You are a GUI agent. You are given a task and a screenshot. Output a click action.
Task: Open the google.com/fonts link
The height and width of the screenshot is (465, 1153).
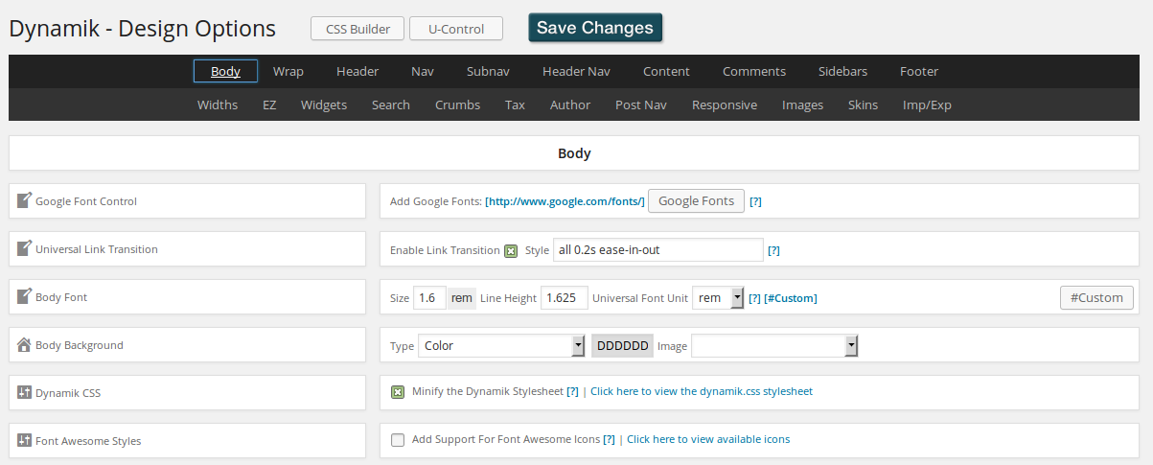tap(565, 201)
